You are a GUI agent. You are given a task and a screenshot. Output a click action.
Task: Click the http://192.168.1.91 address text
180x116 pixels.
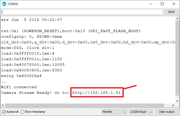(96, 93)
